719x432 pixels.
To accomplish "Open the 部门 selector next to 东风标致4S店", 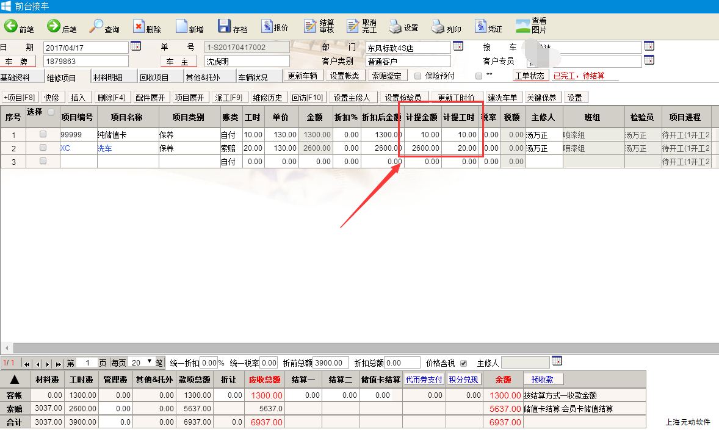I will coord(458,46).
